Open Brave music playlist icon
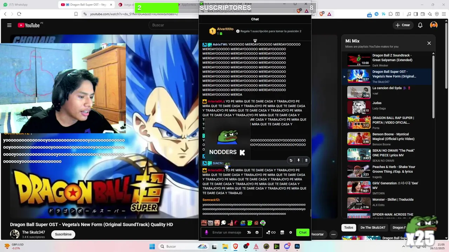Viewport: 449px width, 252px height. (409, 14)
